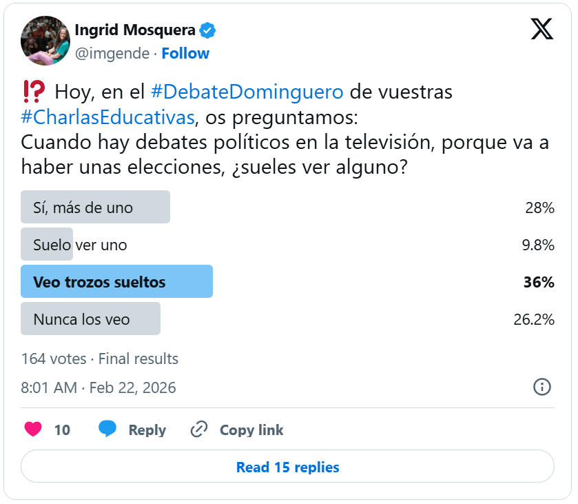The width and height of the screenshot is (578, 504).
Task: Click the copy link chain icon
Action: pyautogui.click(x=199, y=430)
